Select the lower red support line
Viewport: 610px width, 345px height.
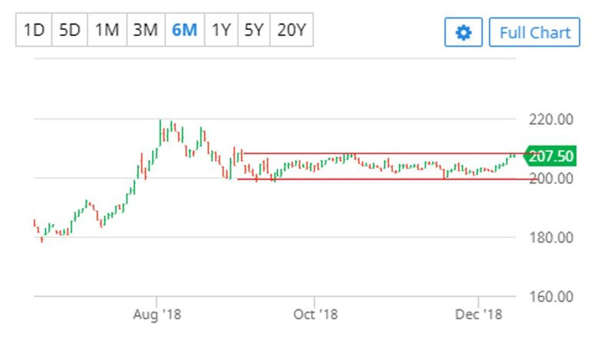coord(381,179)
